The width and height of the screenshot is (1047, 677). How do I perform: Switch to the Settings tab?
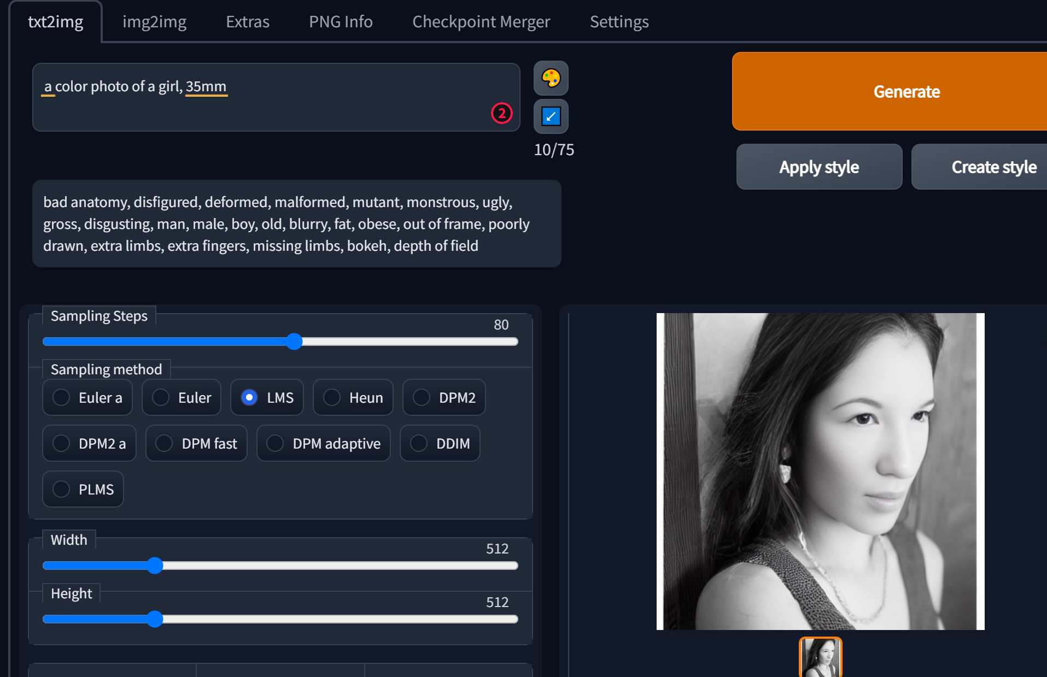coord(619,21)
